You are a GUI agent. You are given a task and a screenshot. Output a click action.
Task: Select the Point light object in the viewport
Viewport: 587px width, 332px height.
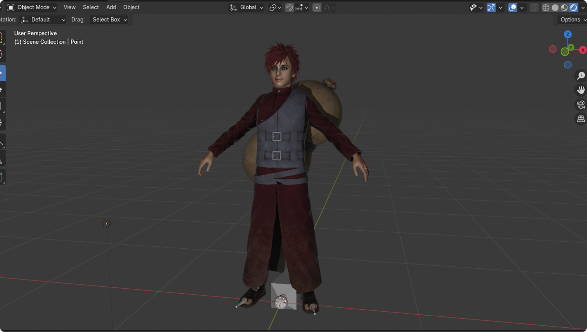[x=106, y=224]
